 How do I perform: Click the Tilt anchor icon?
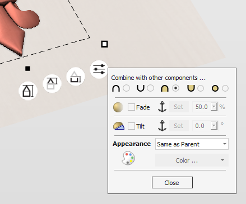[x=162, y=126]
